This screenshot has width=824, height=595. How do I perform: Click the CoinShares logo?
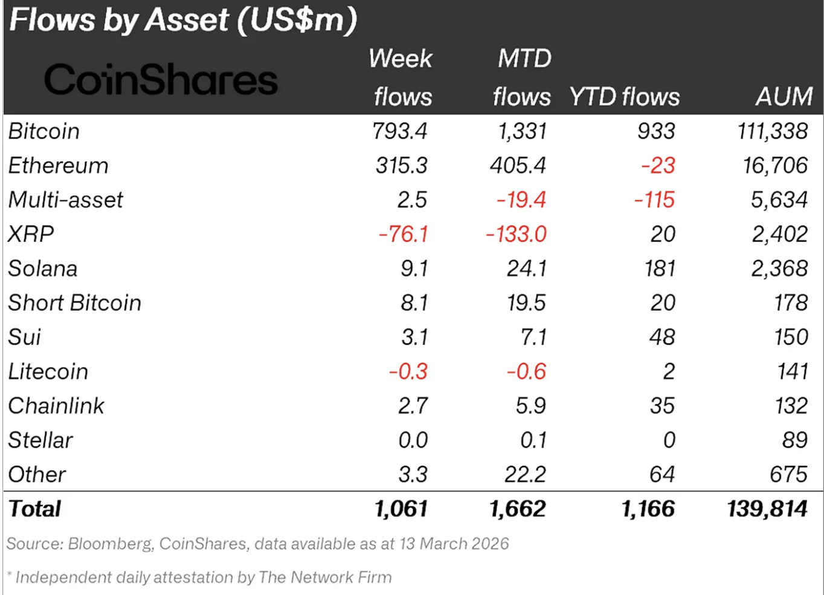point(161,80)
